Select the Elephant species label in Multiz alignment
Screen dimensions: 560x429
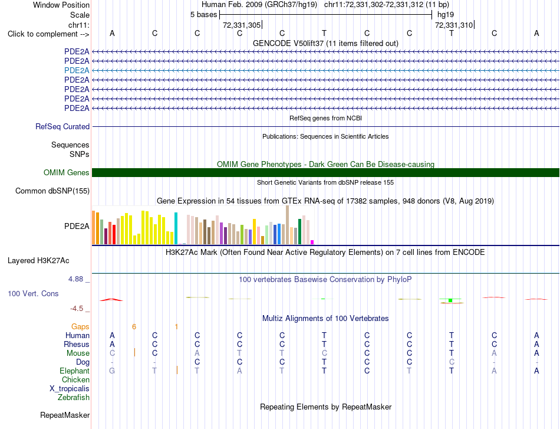click(x=75, y=371)
